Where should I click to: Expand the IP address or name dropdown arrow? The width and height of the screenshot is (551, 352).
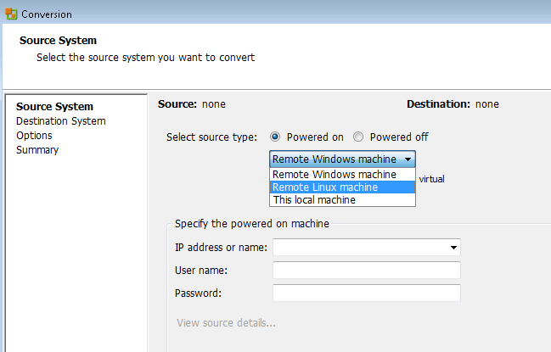(x=453, y=248)
